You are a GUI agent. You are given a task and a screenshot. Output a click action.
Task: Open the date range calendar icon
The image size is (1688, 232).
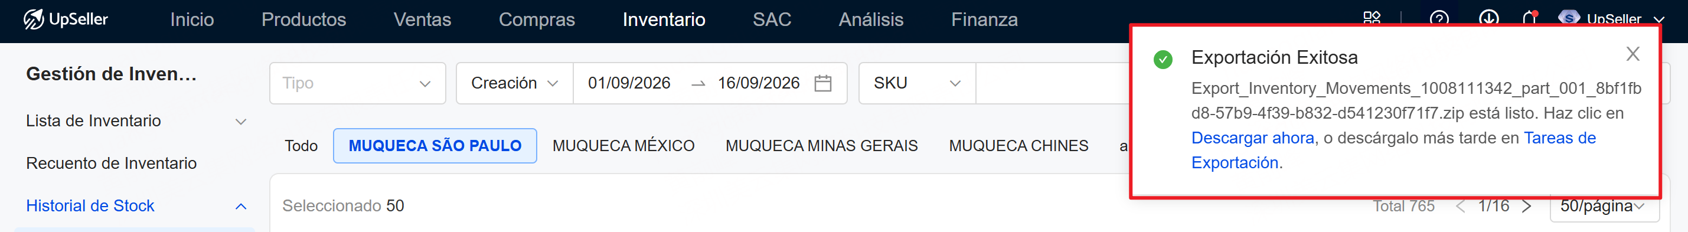point(822,83)
